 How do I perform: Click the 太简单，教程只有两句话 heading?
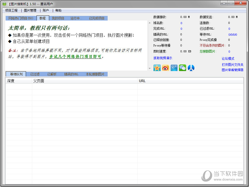[39, 28]
